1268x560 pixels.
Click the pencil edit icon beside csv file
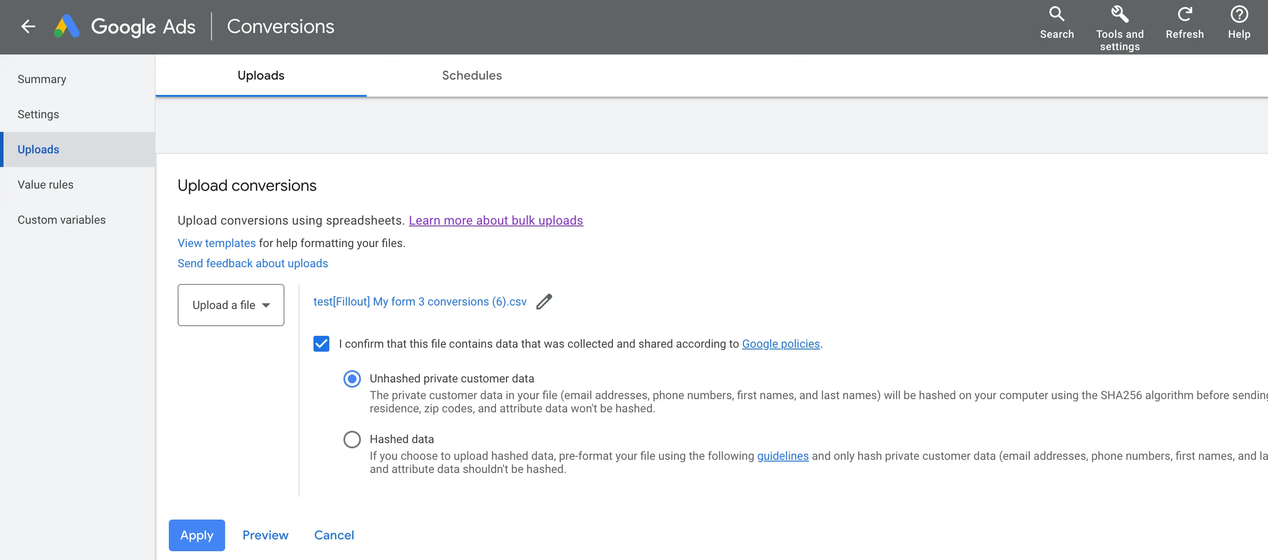544,302
